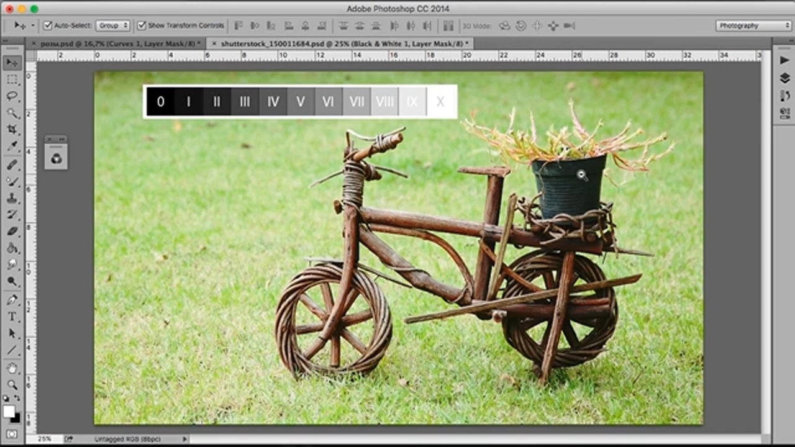795x447 pixels.
Task: Click the 3D slide mode icon
Action: (553, 25)
